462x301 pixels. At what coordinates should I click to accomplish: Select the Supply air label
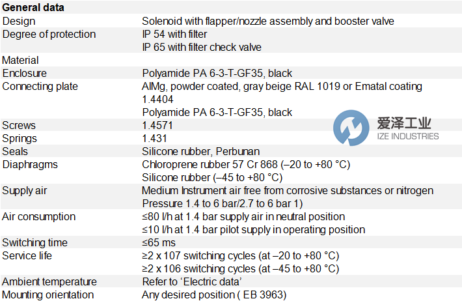point(25,190)
